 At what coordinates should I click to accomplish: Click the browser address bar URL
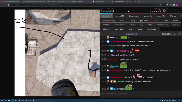(x=41, y=5)
